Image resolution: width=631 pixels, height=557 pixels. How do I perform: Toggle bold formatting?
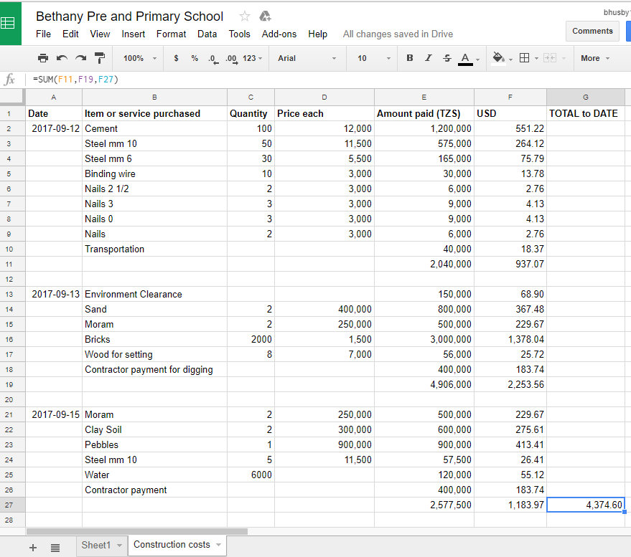click(x=410, y=58)
